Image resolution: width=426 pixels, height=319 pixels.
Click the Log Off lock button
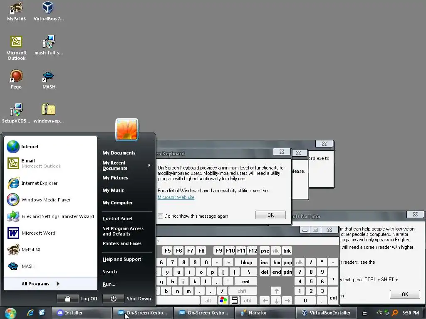pyautogui.click(x=68, y=299)
